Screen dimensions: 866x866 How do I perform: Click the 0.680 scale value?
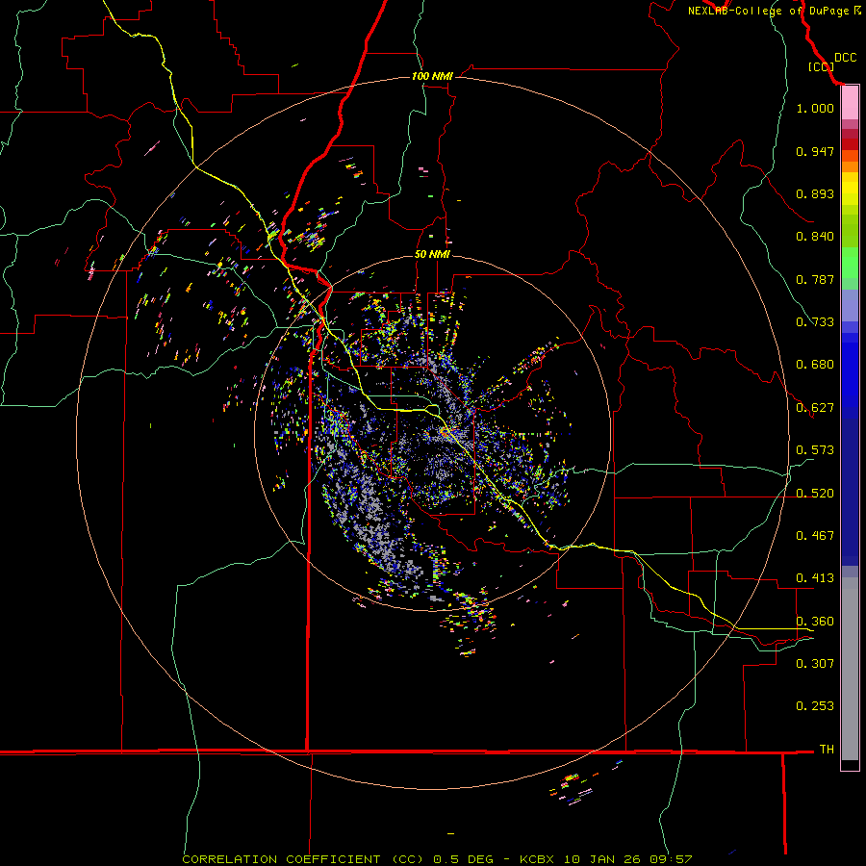tap(815, 365)
